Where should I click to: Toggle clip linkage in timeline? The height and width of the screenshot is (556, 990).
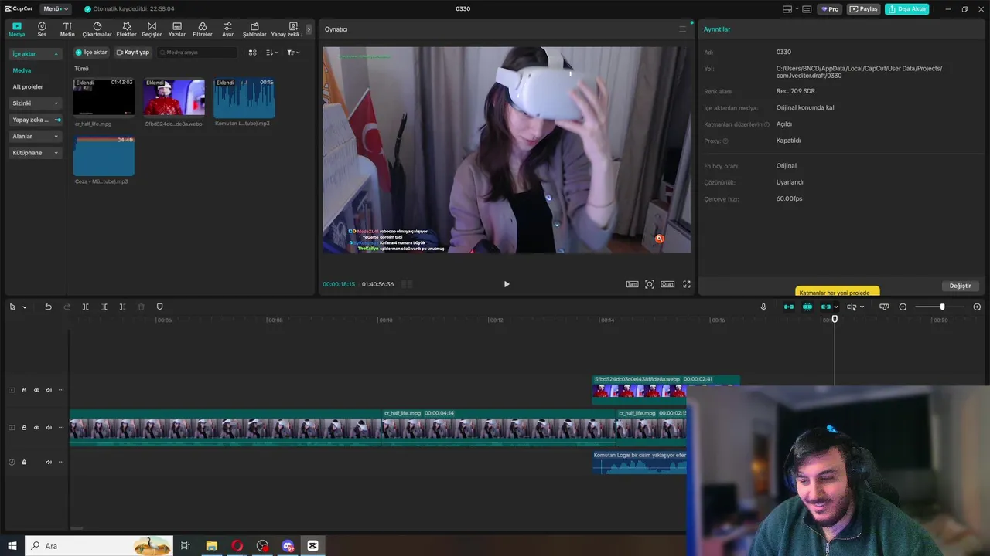[x=826, y=307]
